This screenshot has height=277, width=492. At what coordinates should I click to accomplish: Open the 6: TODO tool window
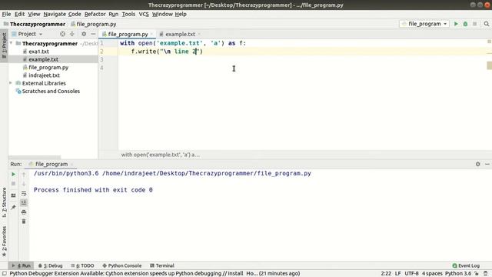82,265
